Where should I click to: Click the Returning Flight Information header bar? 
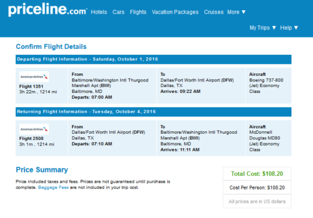[154, 112]
